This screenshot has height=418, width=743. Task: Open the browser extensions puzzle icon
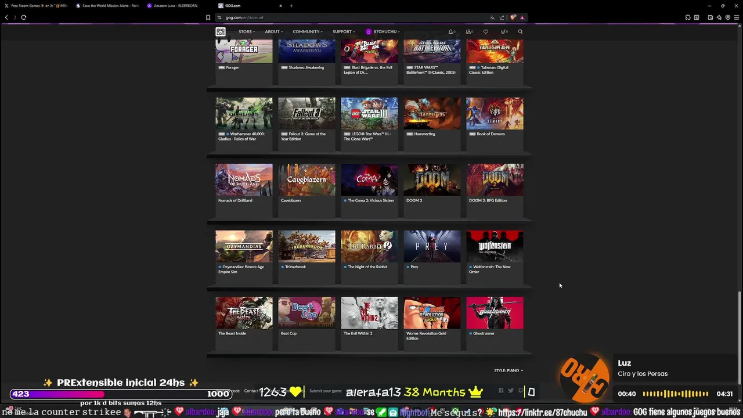688,17
